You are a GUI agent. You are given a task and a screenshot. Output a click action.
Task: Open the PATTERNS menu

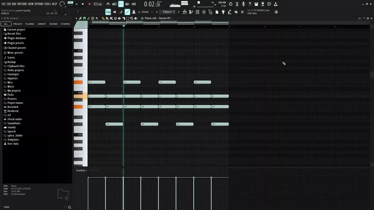(22, 4)
